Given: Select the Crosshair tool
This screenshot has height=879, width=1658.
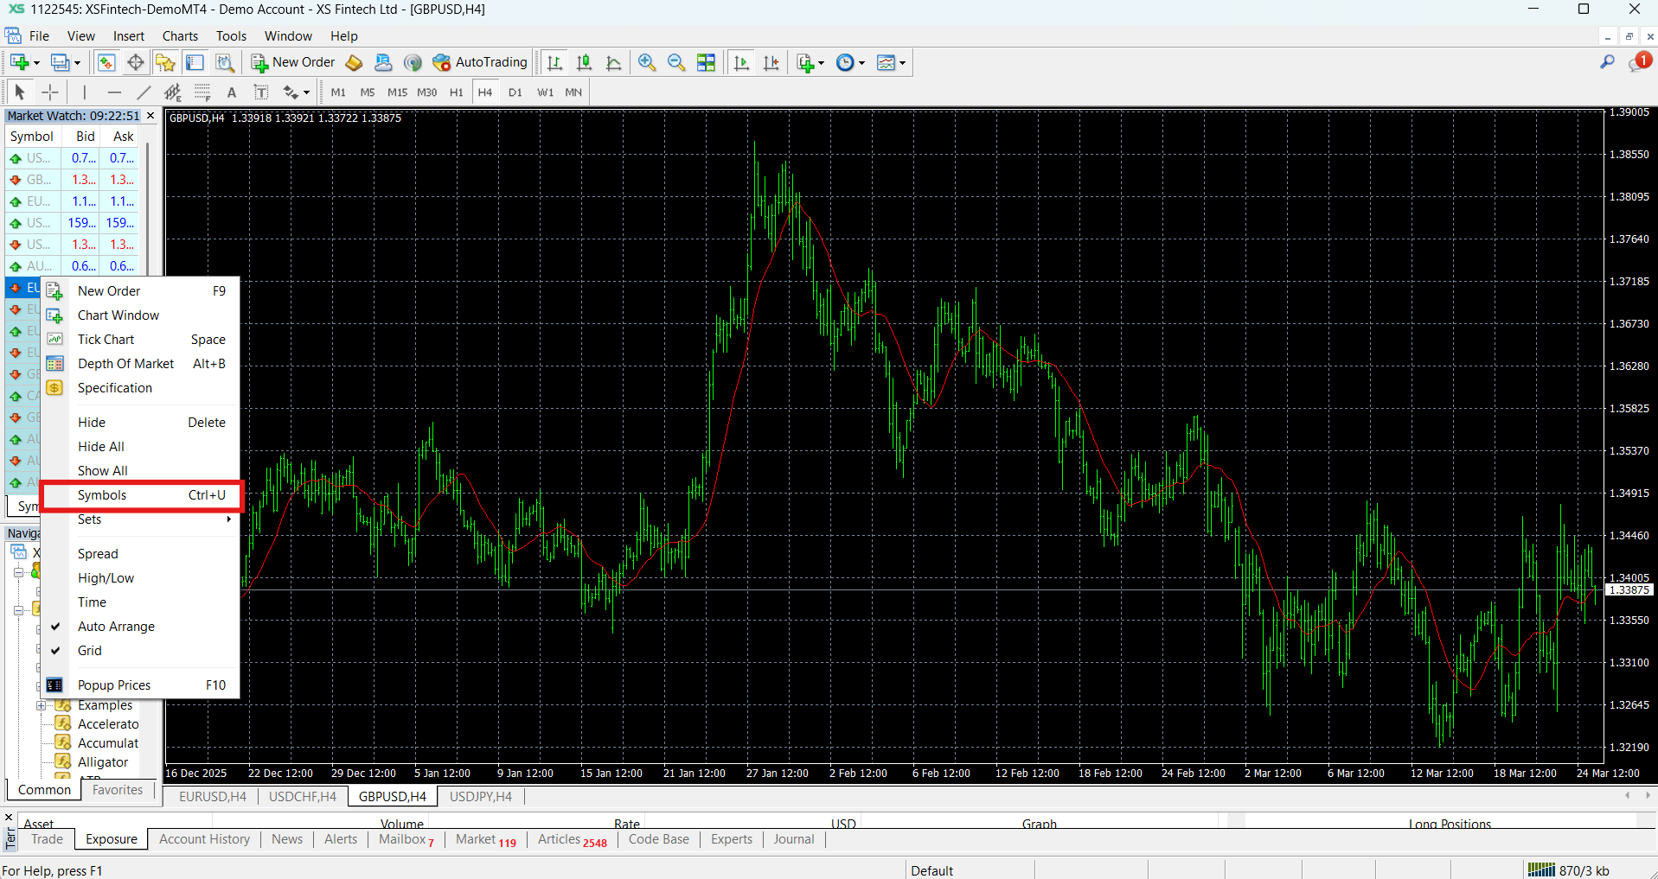Looking at the screenshot, I should tap(50, 92).
